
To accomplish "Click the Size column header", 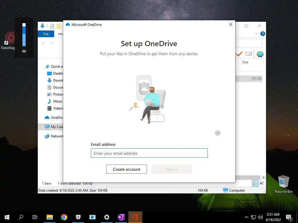I will click(245, 62).
